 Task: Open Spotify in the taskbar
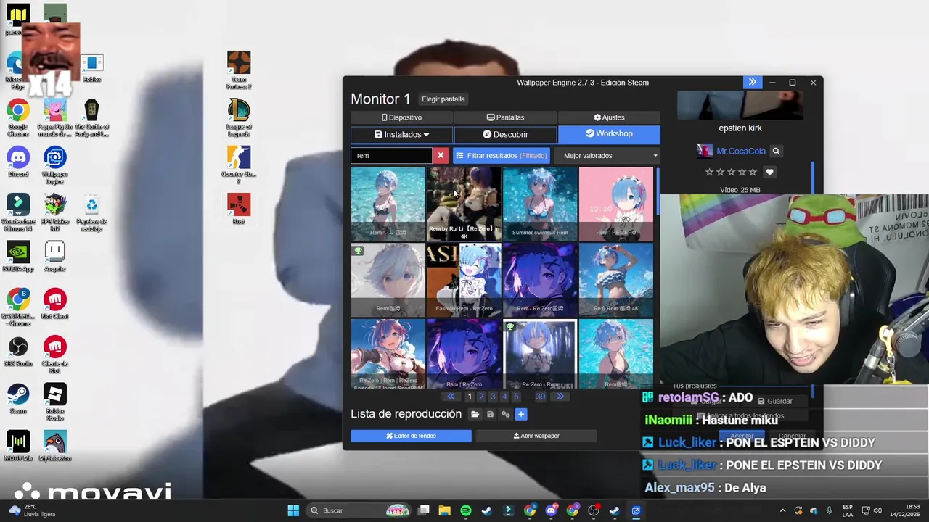466,510
